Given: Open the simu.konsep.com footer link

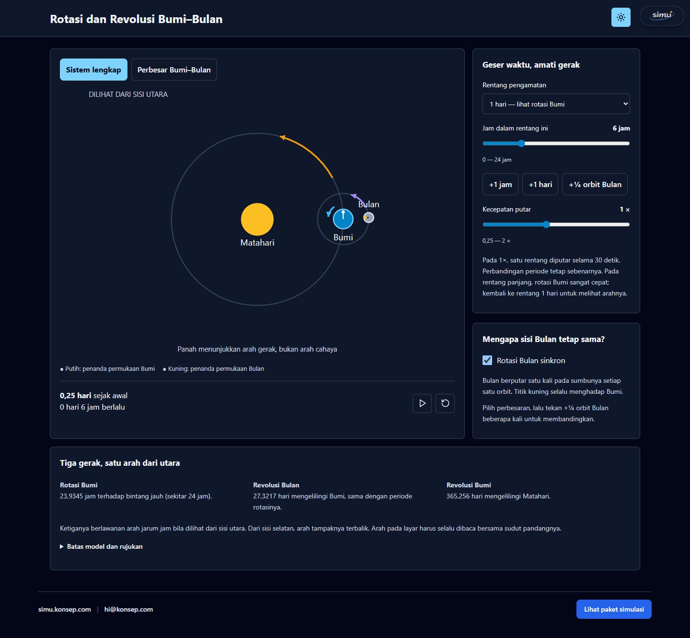Looking at the screenshot, I should (x=65, y=609).
